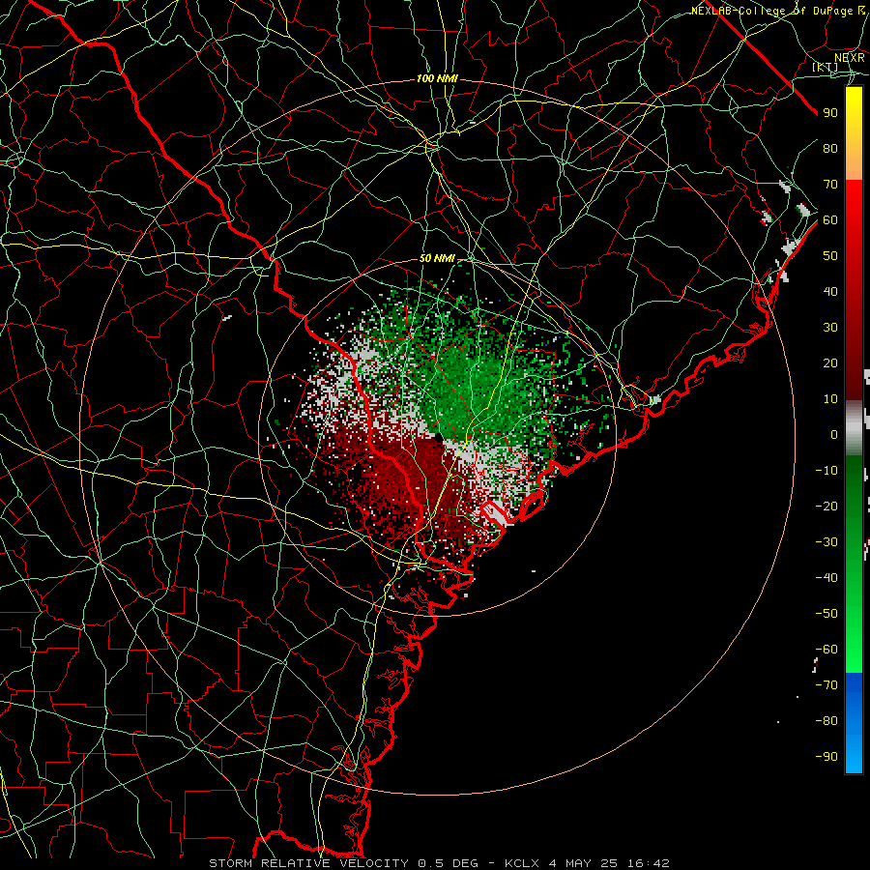
Task: Click the -50 value on velocity scale
Action: click(826, 614)
